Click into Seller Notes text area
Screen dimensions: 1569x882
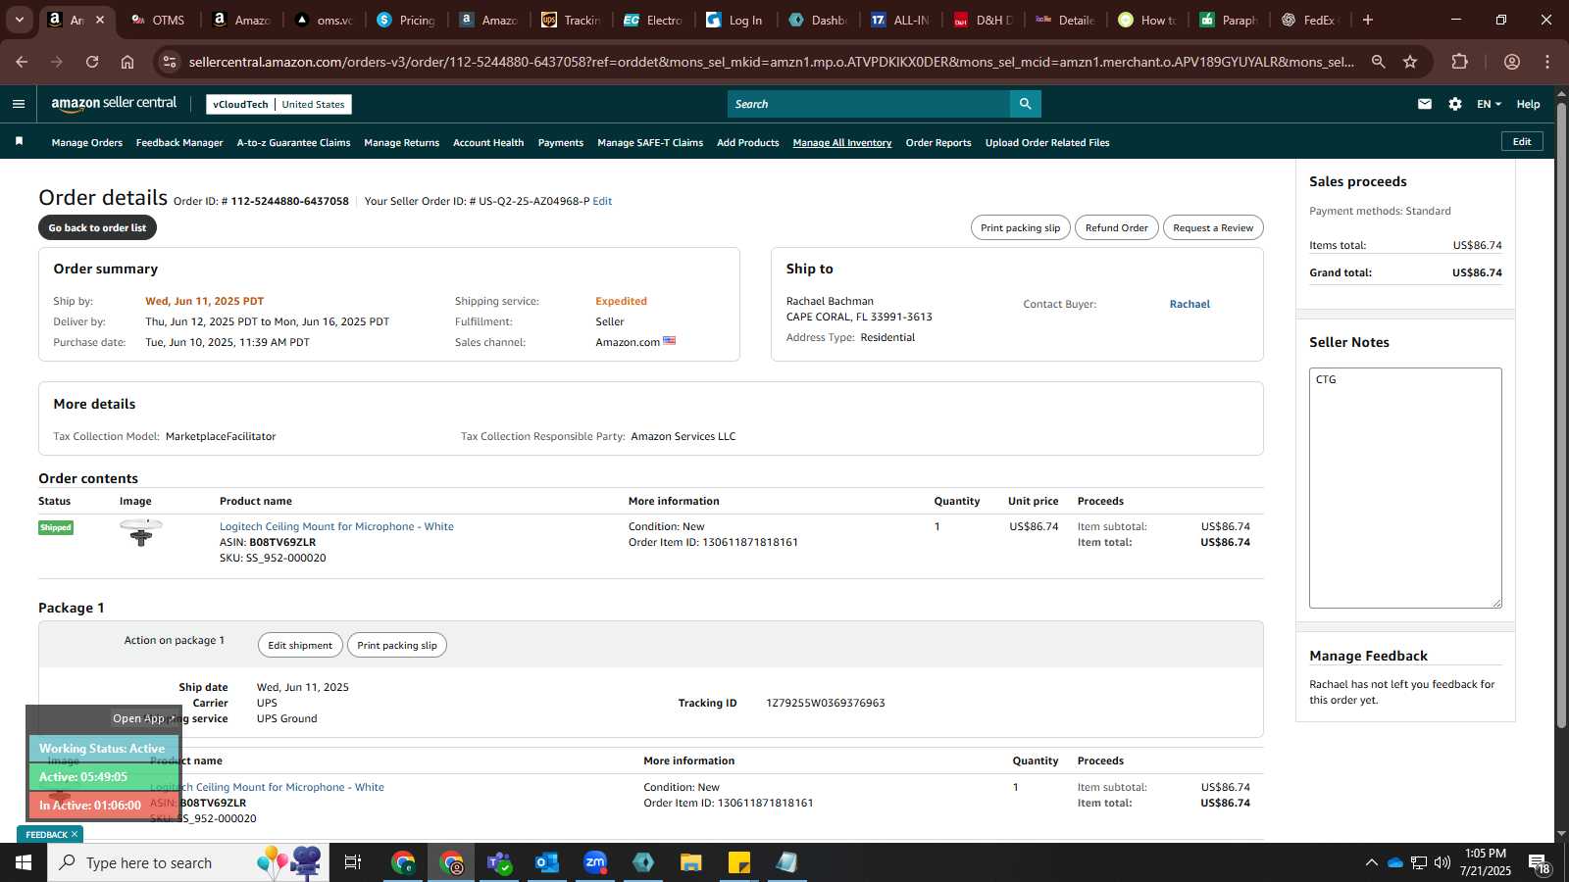click(1405, 488)
